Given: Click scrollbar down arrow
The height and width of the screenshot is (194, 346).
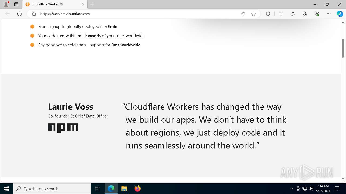Looking at the screenshot, I should click(343, 179).
